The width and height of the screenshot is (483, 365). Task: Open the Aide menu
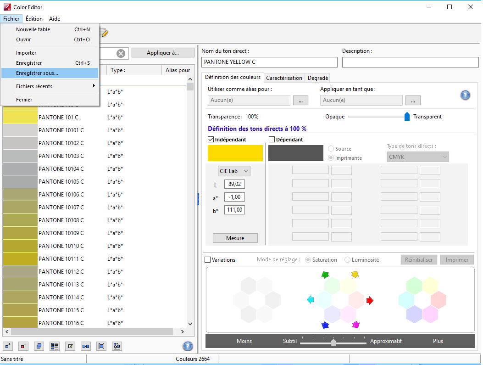pos(55,19)
